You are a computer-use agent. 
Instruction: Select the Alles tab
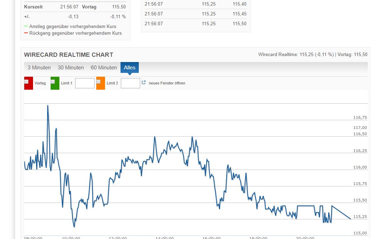130,67
